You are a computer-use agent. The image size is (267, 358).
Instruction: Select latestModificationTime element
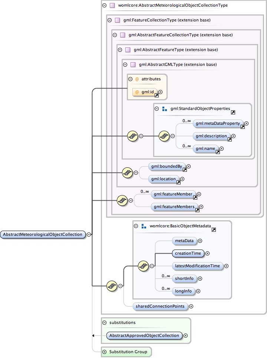[197, 266]
